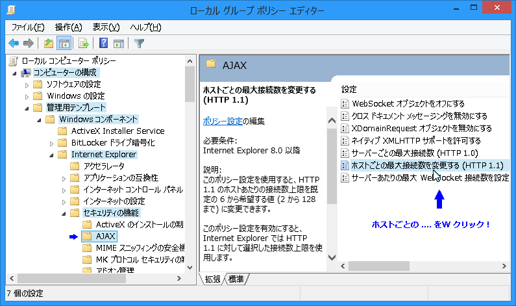Toggle the Show/Hide action pane icon
The width and height of the screenshot is (516, 306).
point(119,43)
